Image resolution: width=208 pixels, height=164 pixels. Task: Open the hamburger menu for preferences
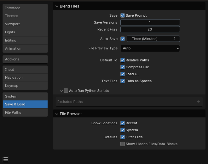(6, 159)
